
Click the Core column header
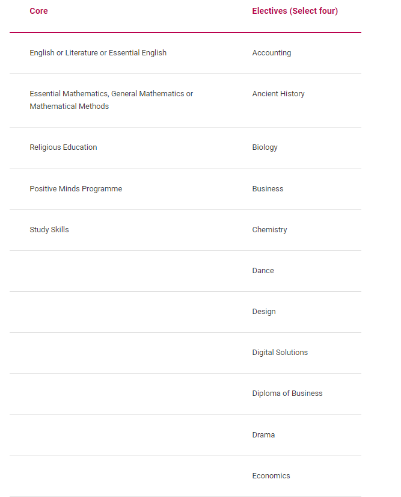coord(38,11)
